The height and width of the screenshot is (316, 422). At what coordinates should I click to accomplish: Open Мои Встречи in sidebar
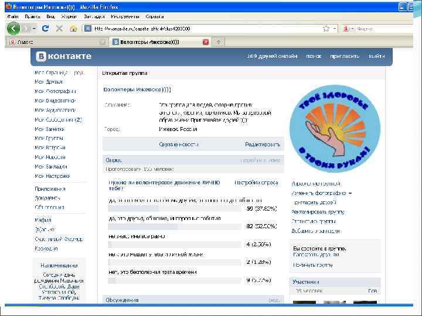50,147
